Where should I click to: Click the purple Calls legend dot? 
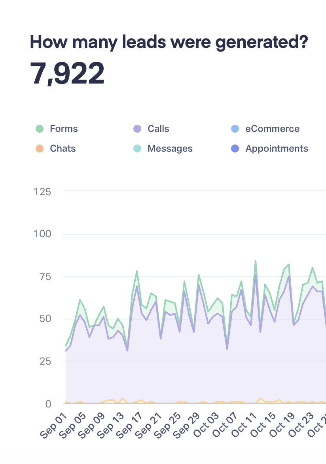137,129
